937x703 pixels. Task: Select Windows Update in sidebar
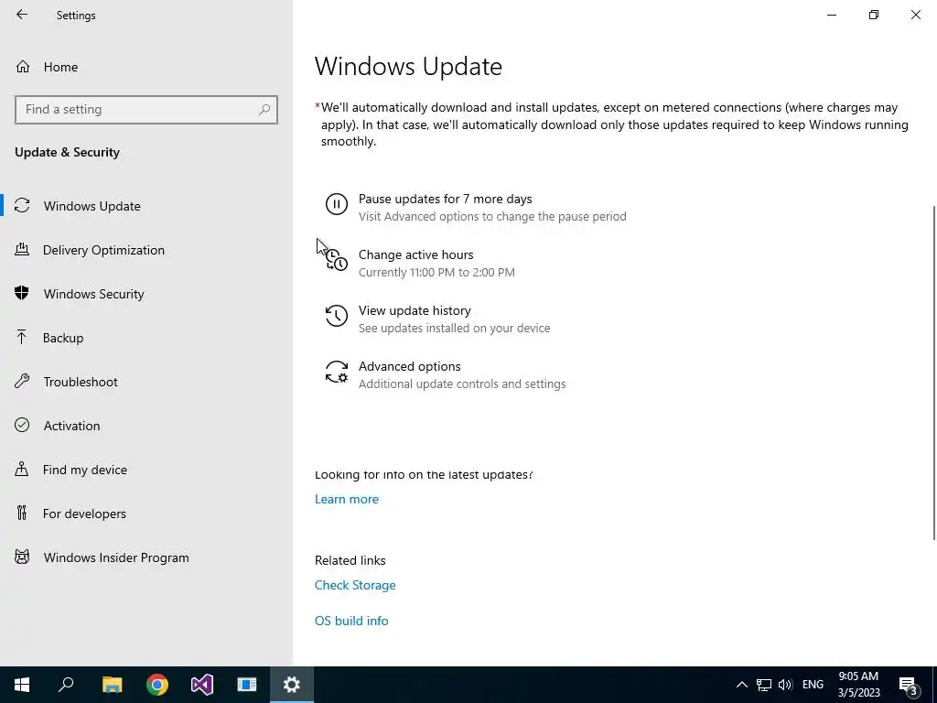(92, 206)
